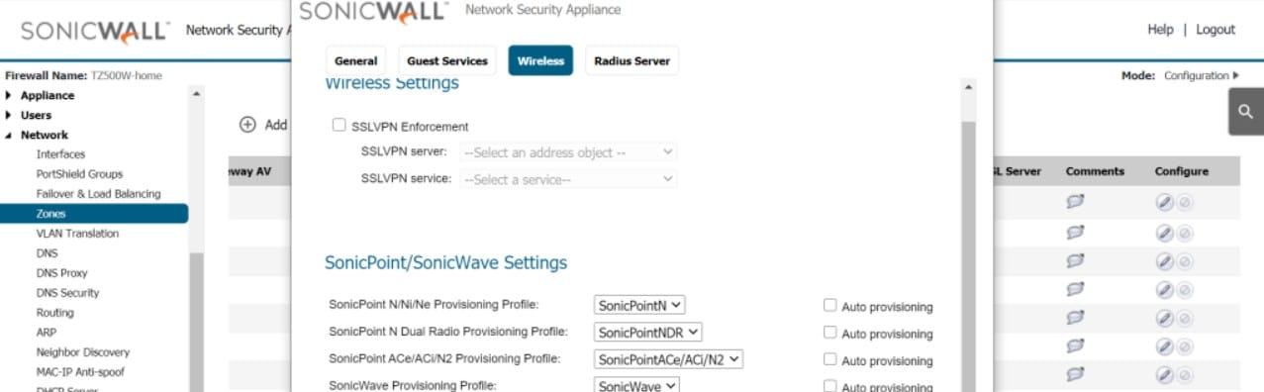Open the DNS sidebar entry
The image size is (1264, 392).
pyautogui.click(x=47, y=253)
